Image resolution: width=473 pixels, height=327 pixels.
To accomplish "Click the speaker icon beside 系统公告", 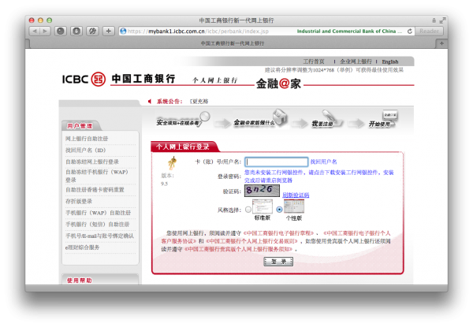I will [x=150, y=102].
